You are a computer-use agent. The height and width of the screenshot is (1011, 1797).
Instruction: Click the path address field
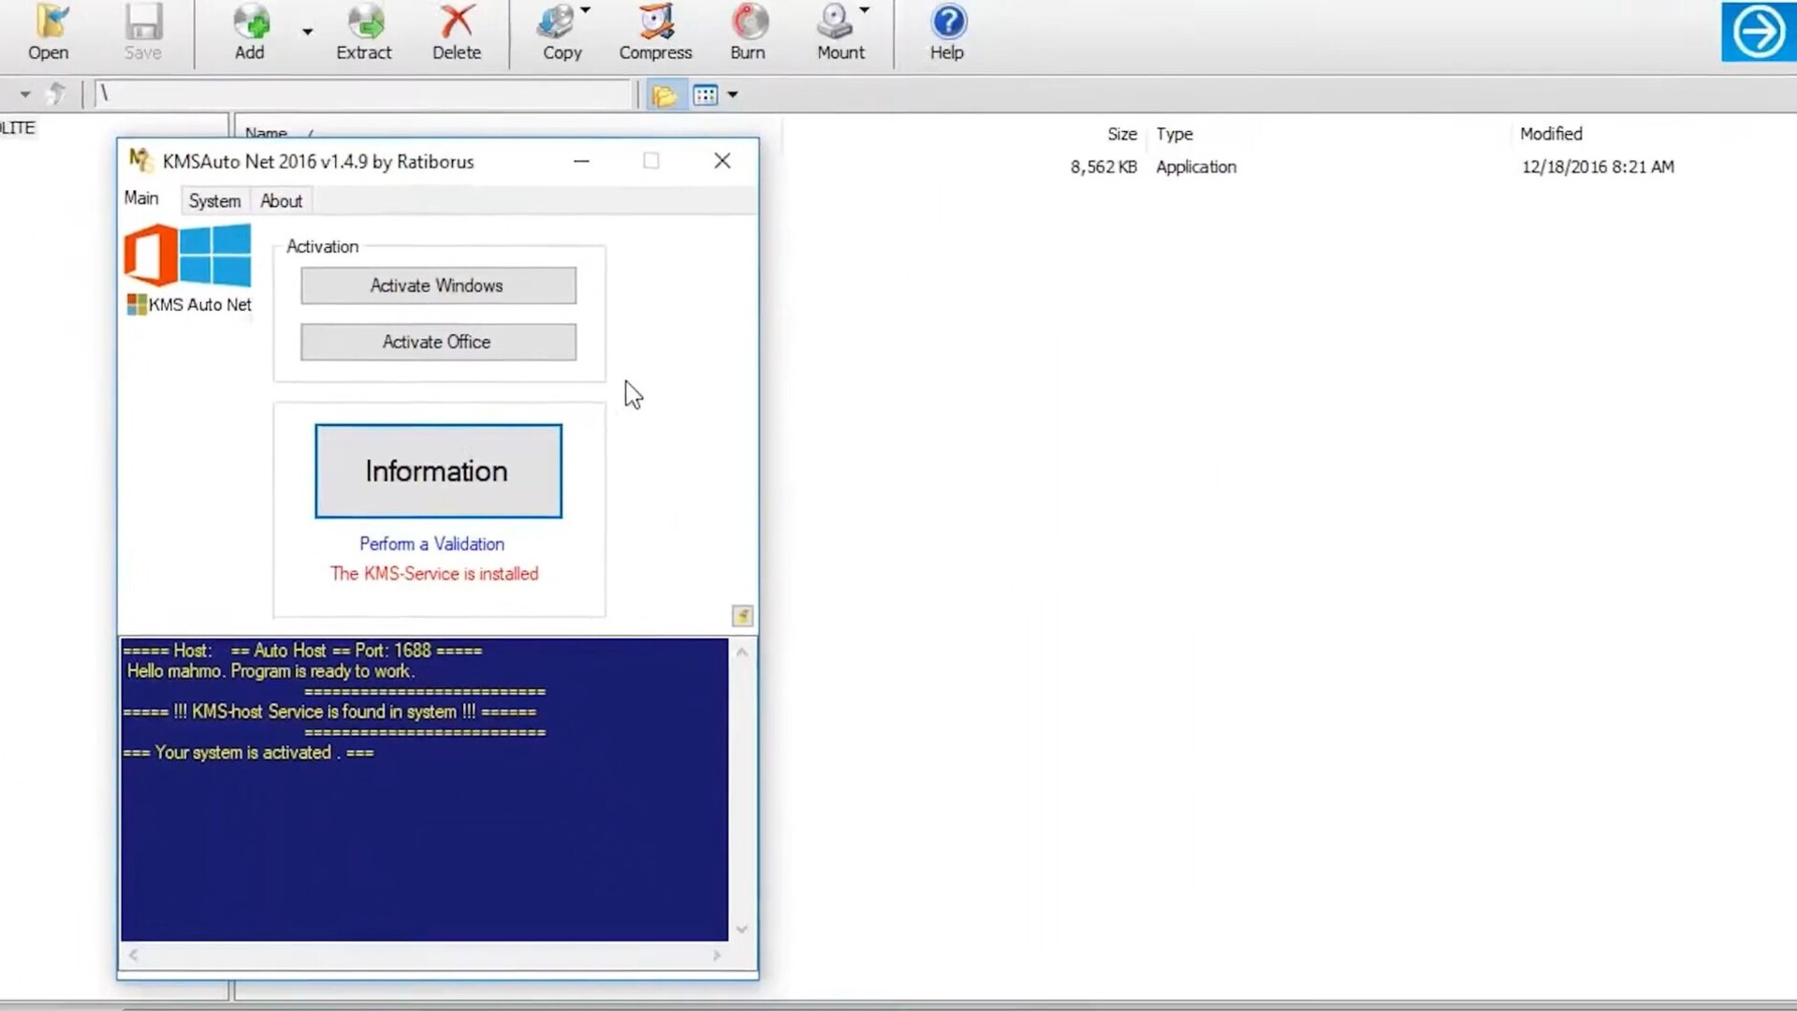pos(363,94)
